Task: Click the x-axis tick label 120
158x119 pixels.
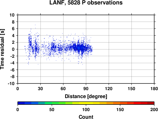Action: (x=109, y=89)
